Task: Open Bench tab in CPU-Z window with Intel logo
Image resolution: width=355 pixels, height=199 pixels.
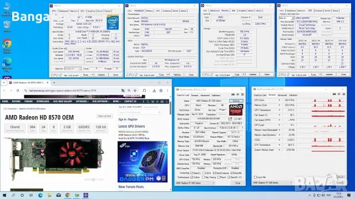Action: click(100, 11)
